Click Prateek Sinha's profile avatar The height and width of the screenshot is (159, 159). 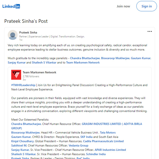click(13, 35)
